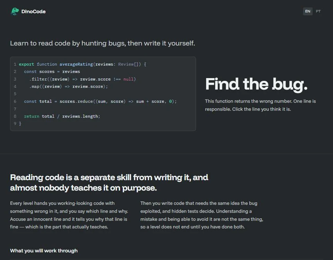
Task: Click the 'Find the bug.' heading
Action: 256,84
